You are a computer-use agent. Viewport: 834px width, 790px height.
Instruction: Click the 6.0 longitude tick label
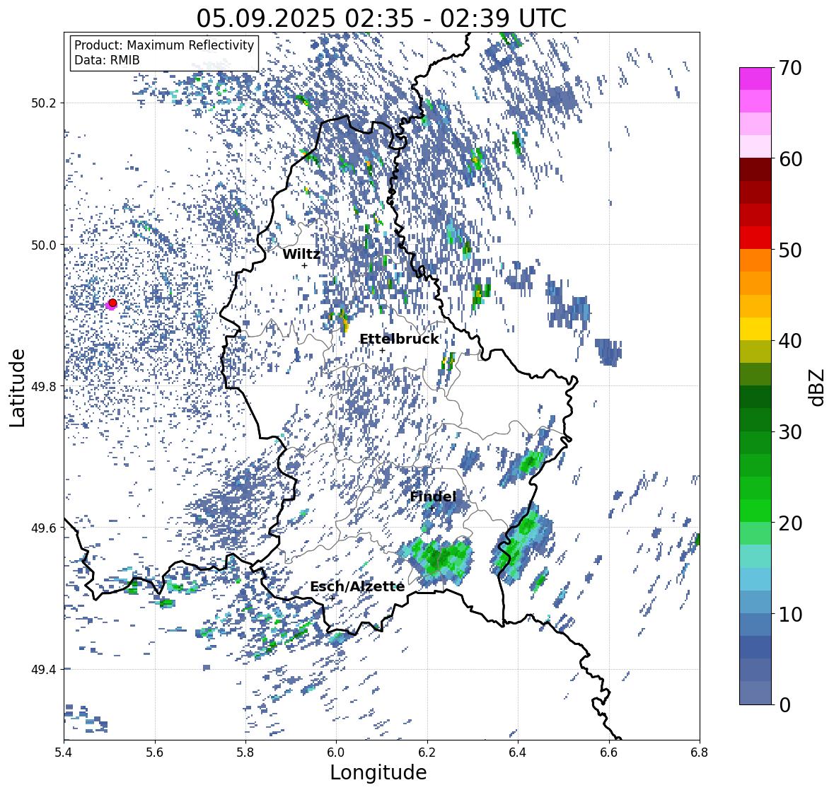coord(336,753)
